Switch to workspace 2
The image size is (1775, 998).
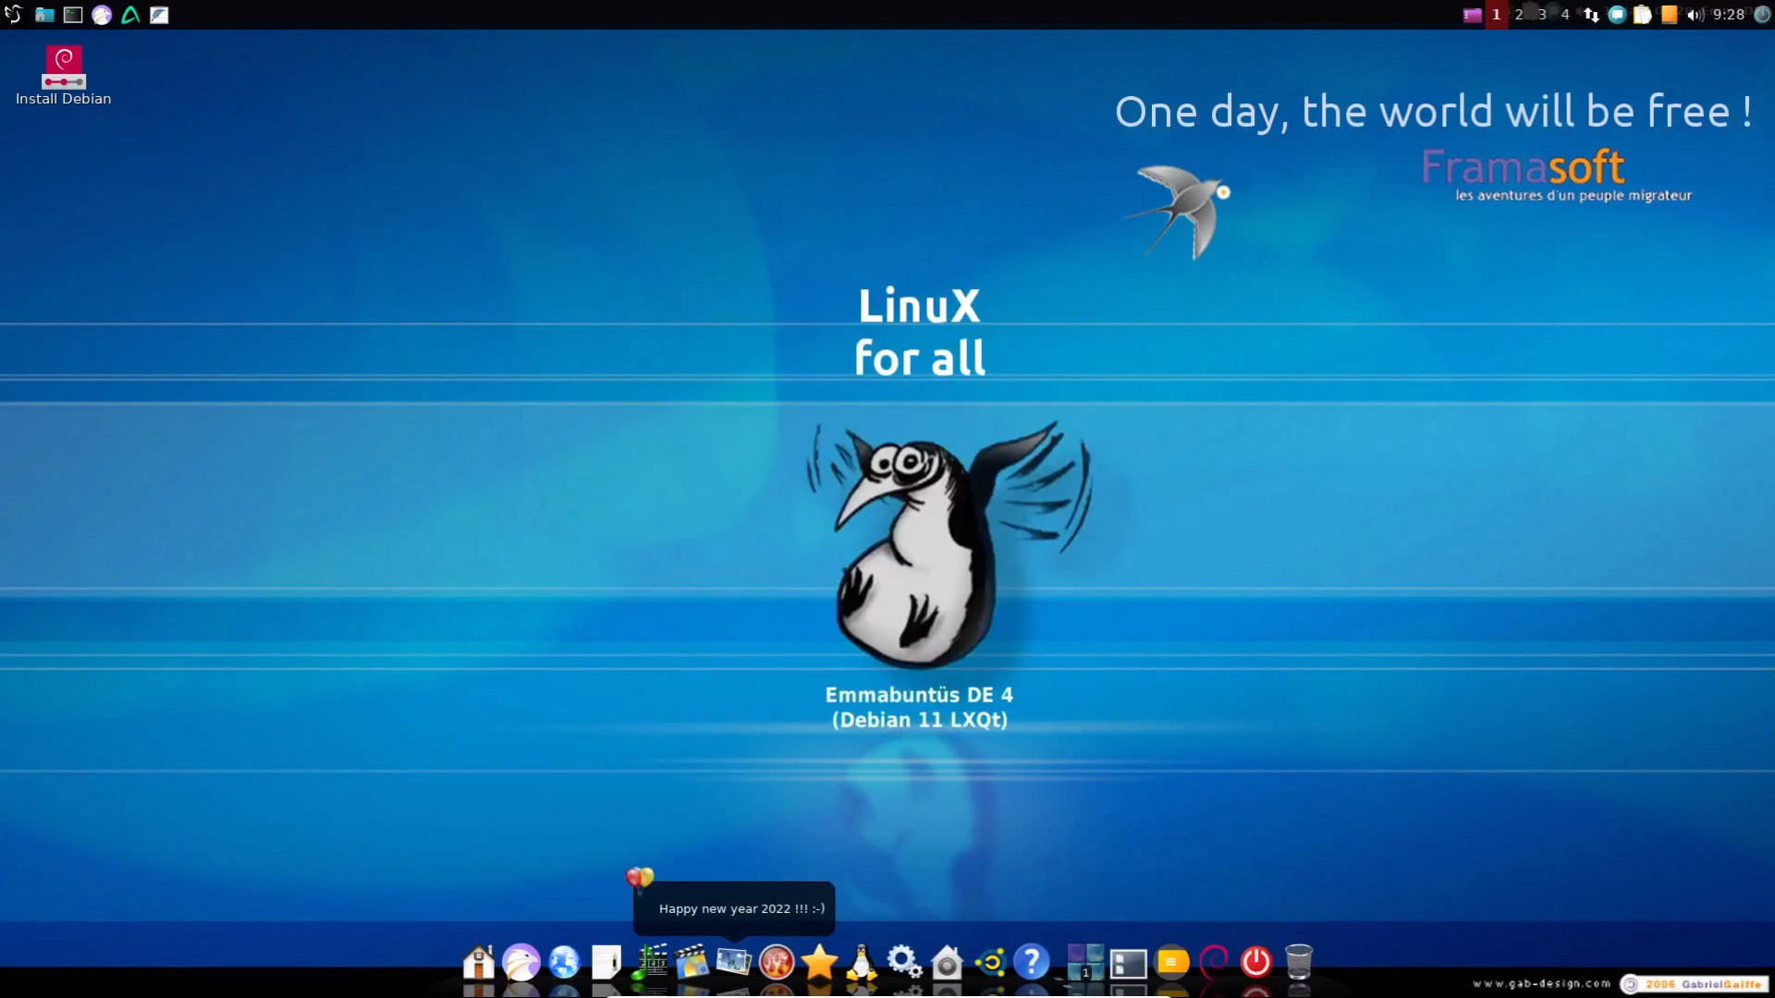[1519, 15]
